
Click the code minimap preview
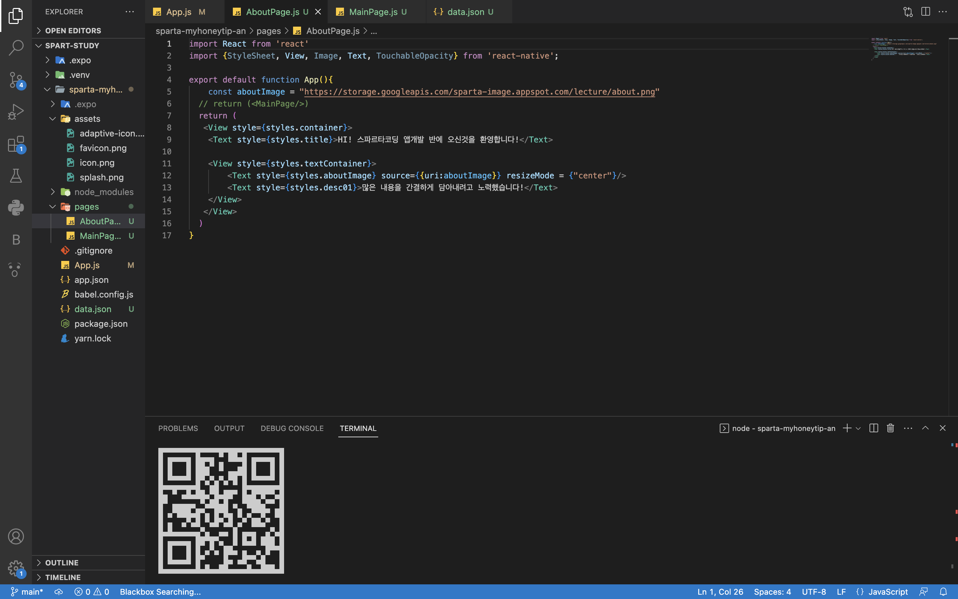[x=904, y=49]
